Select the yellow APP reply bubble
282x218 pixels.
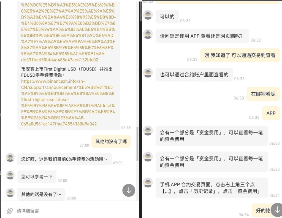click(x=271, y=113)
